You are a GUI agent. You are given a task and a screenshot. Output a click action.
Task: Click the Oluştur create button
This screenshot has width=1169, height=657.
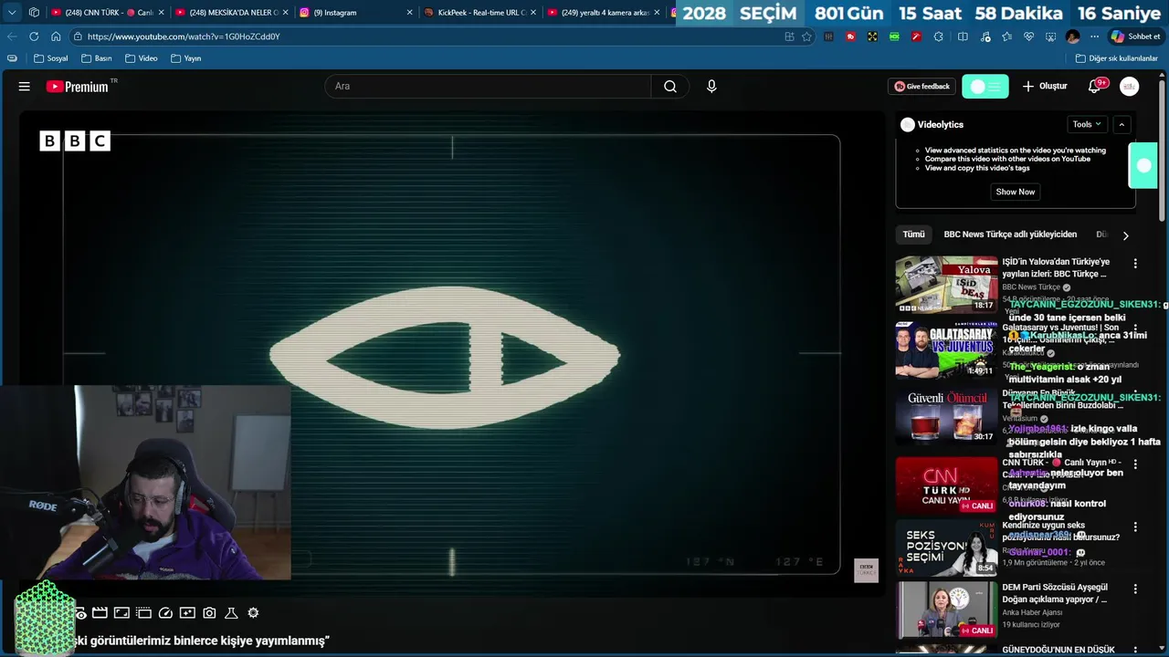[1044, 87]
